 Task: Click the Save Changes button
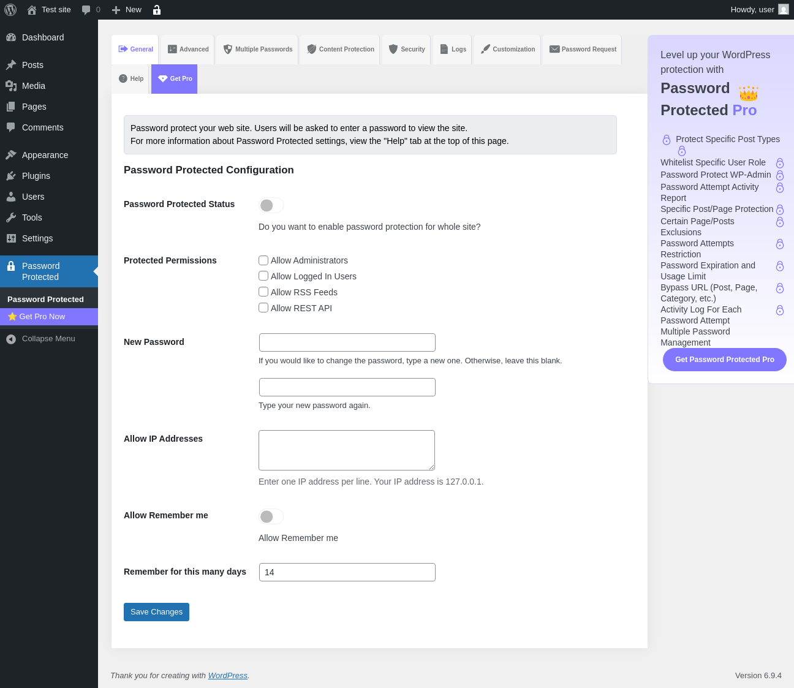(x=156, y=612)
